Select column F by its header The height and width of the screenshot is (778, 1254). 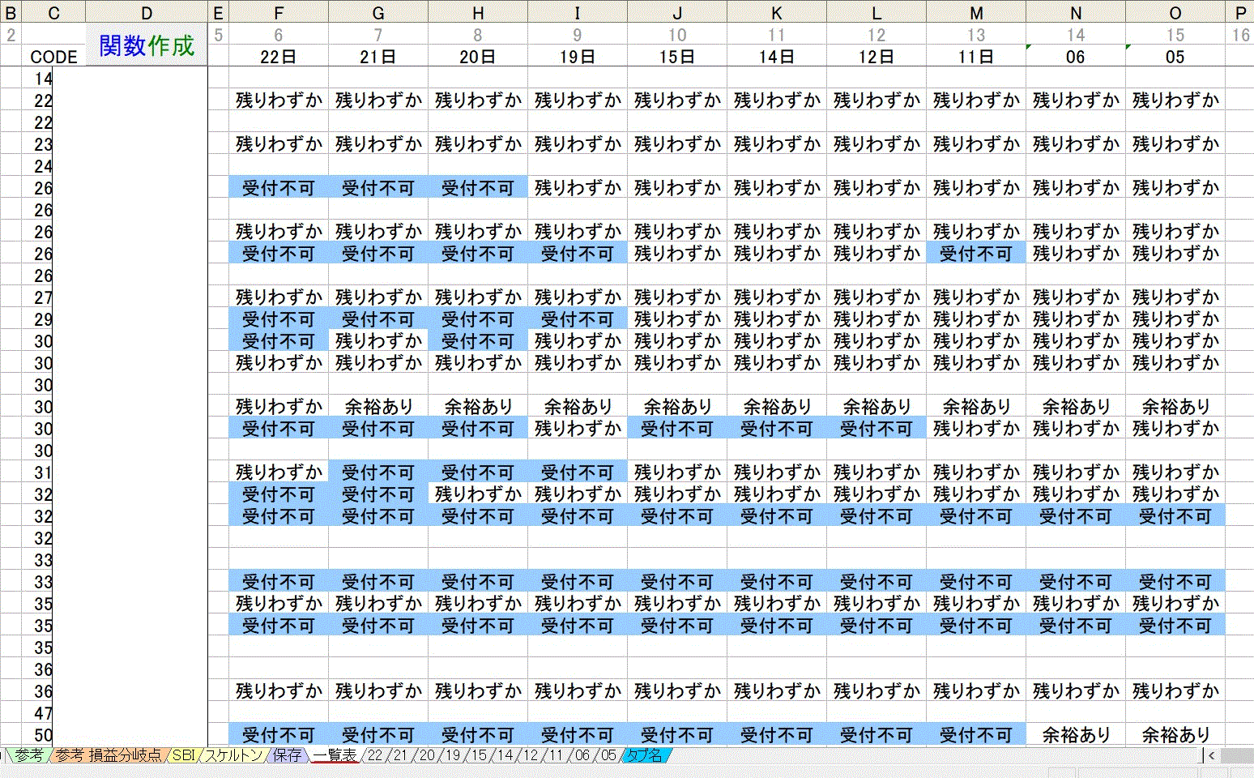coord(279,12)
